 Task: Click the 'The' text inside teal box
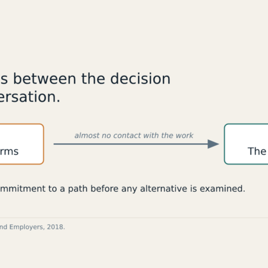coord(257,151)
